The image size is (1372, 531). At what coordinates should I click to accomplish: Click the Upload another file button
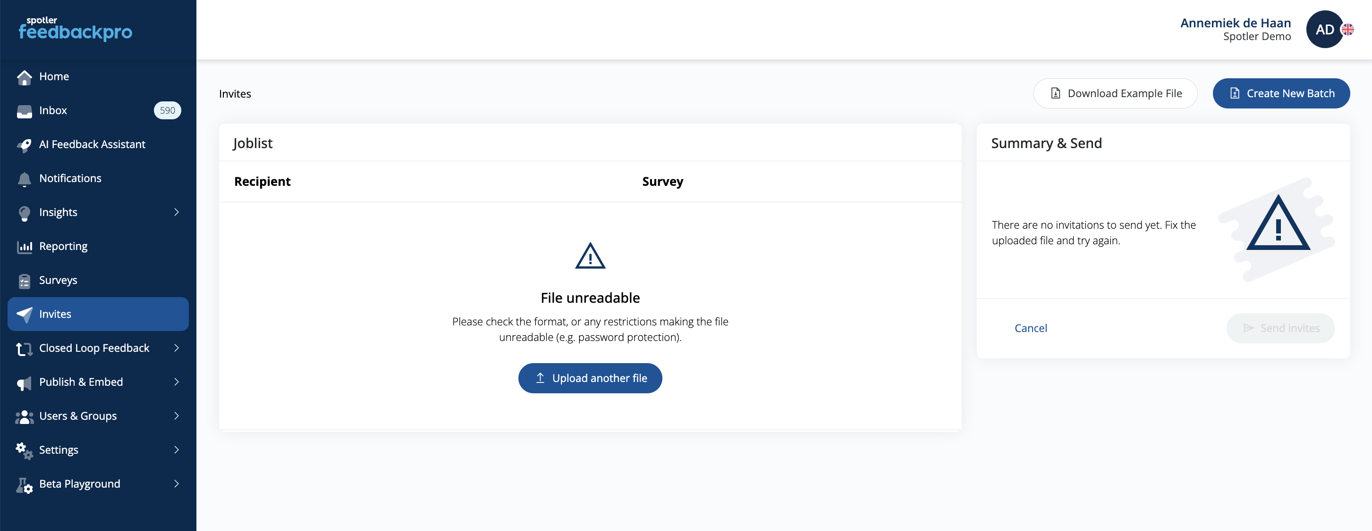click(x=590, y=378)
